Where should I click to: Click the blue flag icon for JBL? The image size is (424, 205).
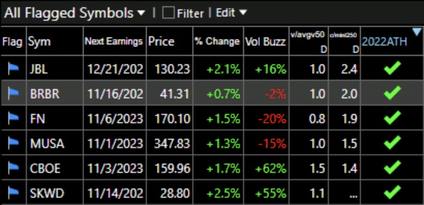click(x=13, y=69)
